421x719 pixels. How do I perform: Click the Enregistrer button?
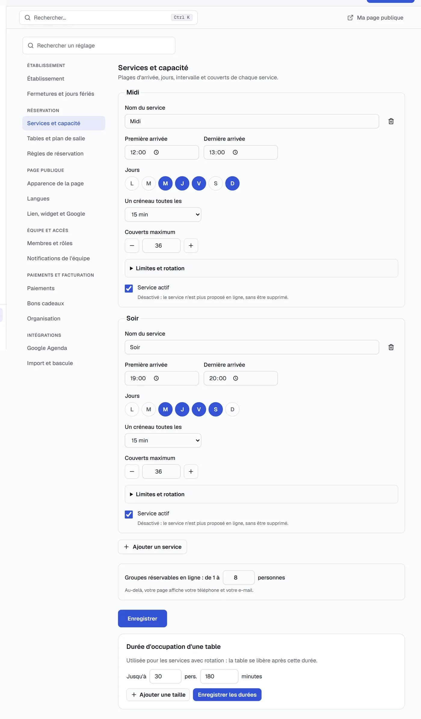click(143, 619)
